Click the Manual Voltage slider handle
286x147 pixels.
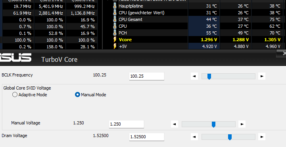pyautogui.click(x=213, y=124)
